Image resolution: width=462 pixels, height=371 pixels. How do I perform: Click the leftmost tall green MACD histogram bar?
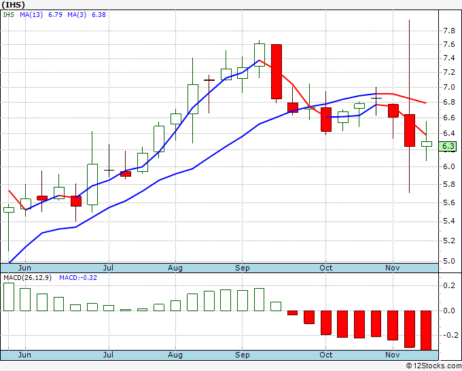pyautogui.click(x=9, y=297)
